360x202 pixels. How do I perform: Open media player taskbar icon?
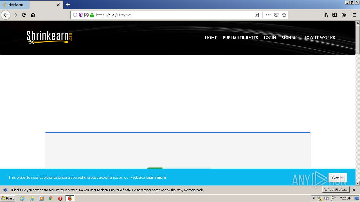(41, 198)
